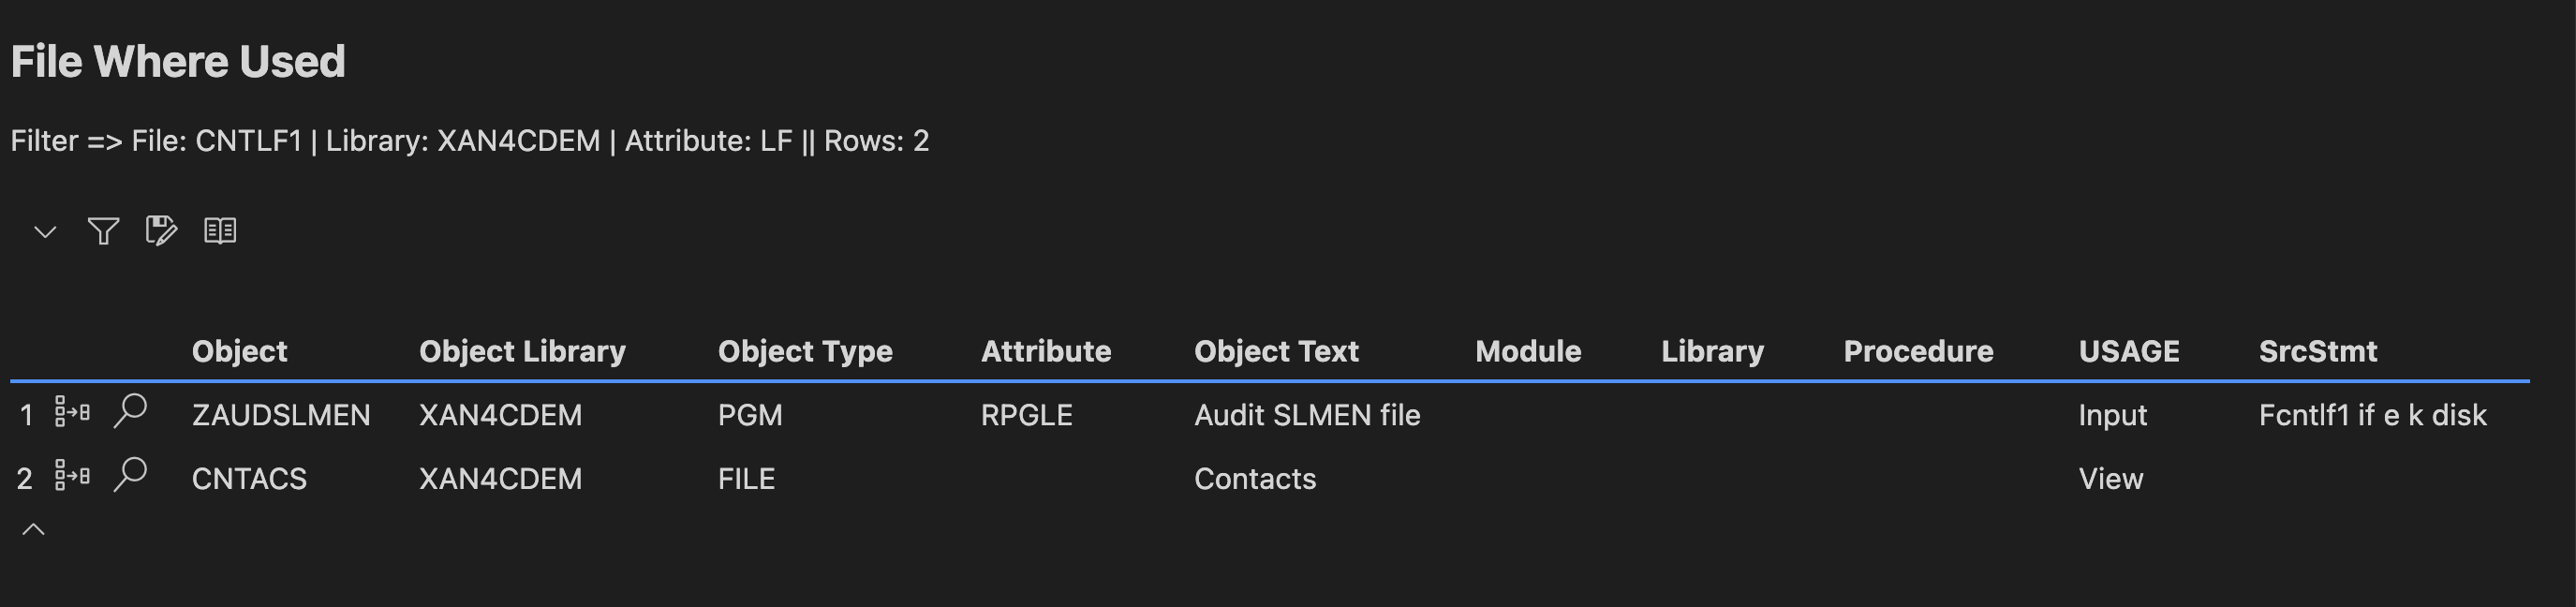Click the 'Fcntlf1 if e k disk' statement cell

click(2372, 415)
